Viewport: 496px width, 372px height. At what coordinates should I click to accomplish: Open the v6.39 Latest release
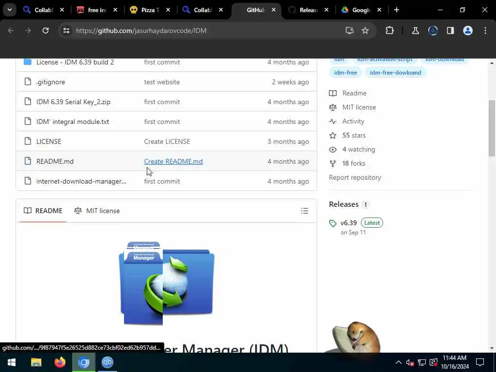click(x=361, y=223)
